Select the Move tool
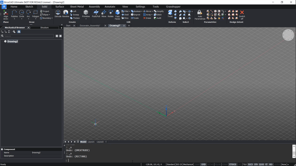The height and width of the screenshot is (166, 296). [x=104, y=14]
